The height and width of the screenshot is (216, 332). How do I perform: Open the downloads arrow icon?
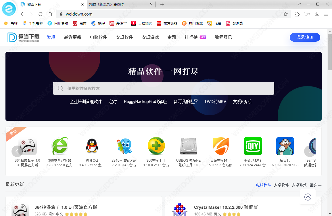(317, 14)
